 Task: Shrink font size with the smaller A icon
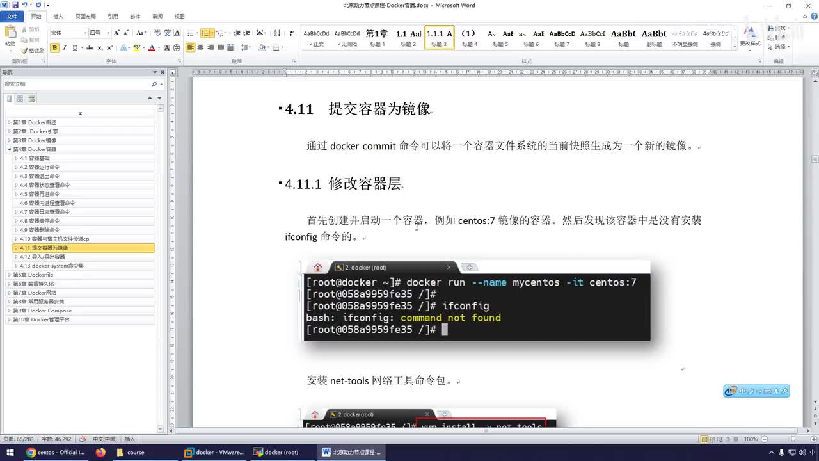[126, 33]
